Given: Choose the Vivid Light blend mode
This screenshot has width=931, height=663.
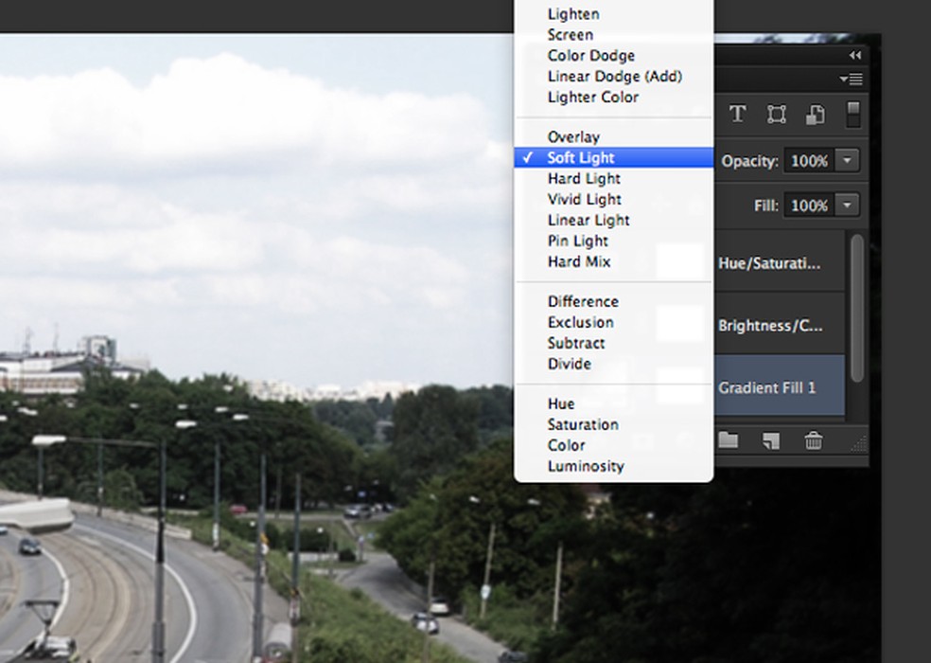Looking at the screenshot, I should 614,200.
